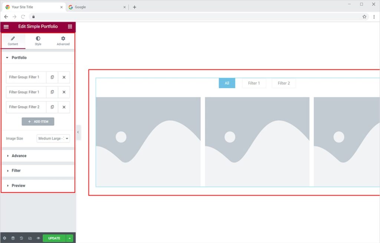Open the Elementor hamburger menu
This screenshot has height=243, width=380.
pos(6,27)
